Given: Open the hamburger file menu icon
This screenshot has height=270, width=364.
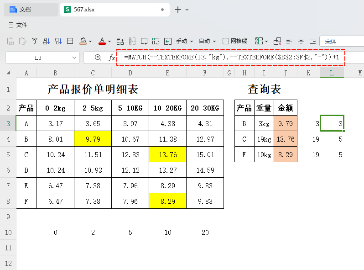Looking at the screenshot, I should [x=10, y=25].
